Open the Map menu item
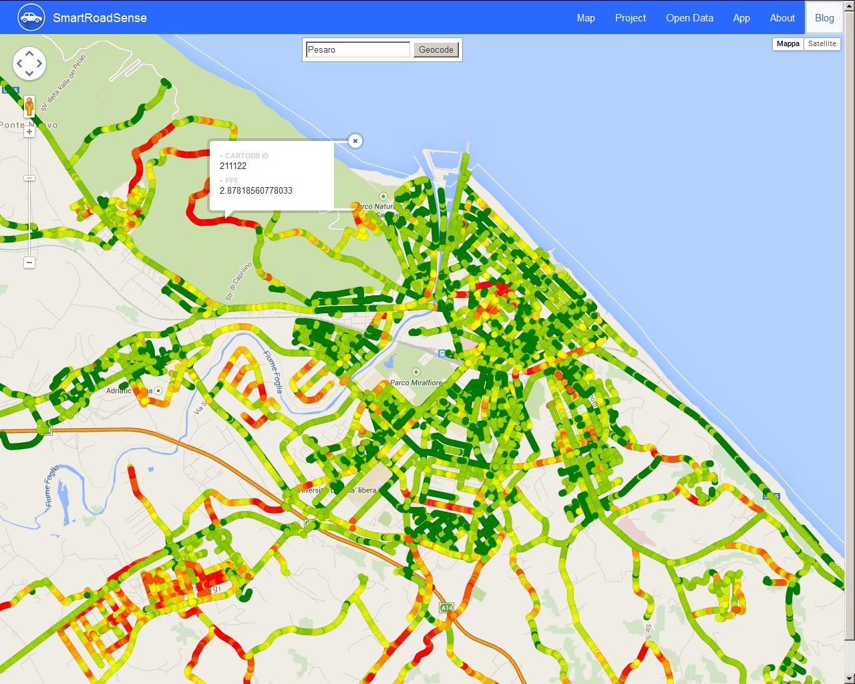855x684 pixels. 586,18
